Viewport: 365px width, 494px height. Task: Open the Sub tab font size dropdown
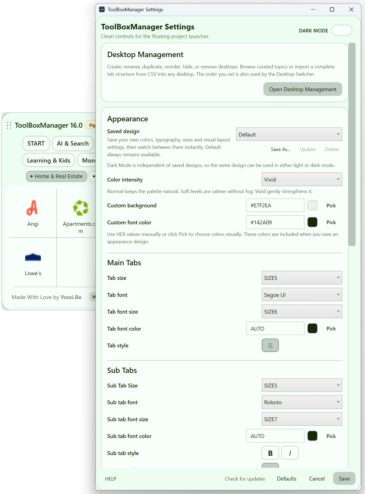click(x=302, y=419)
